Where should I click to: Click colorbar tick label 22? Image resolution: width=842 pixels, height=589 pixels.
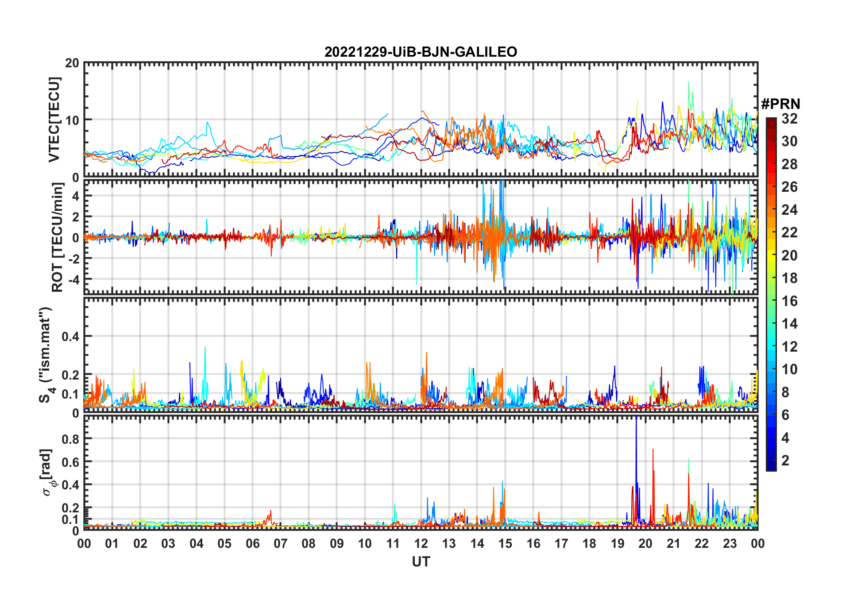[789, 232]
